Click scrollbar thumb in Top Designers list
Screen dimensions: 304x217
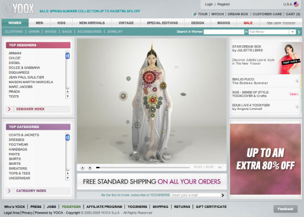68,56
